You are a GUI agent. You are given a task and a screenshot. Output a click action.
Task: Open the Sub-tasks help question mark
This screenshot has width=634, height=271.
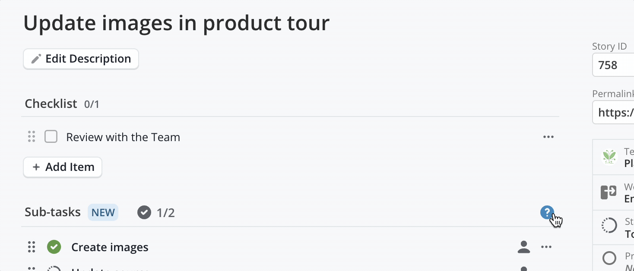pyautogui.click(x=547, y=212)
